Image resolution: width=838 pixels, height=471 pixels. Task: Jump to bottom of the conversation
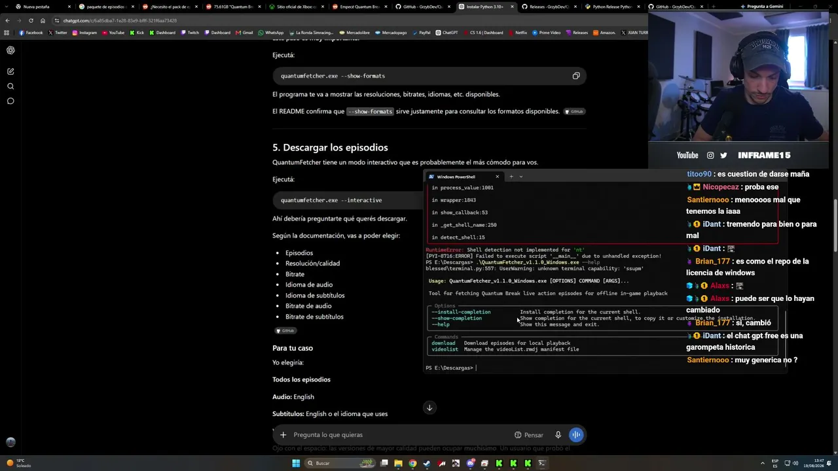(429, 408)
